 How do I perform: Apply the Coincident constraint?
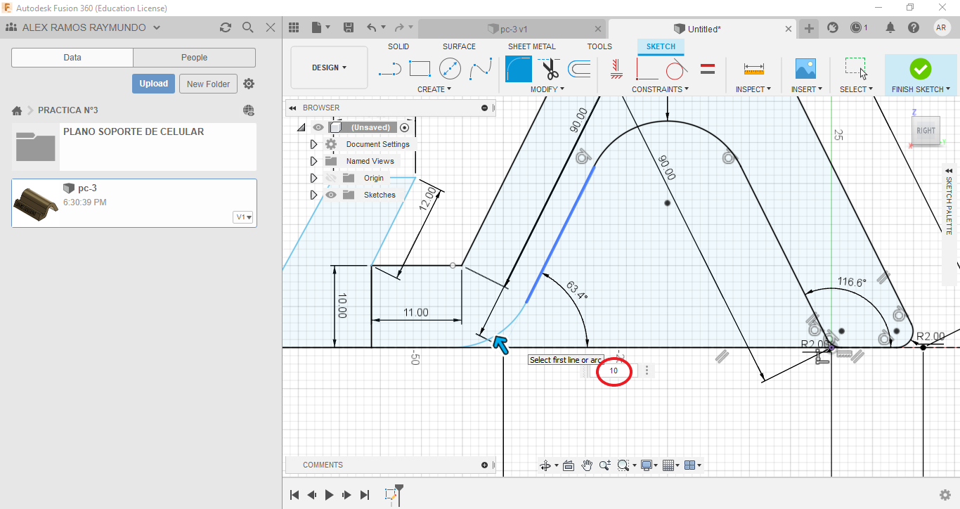pos(647,69)
